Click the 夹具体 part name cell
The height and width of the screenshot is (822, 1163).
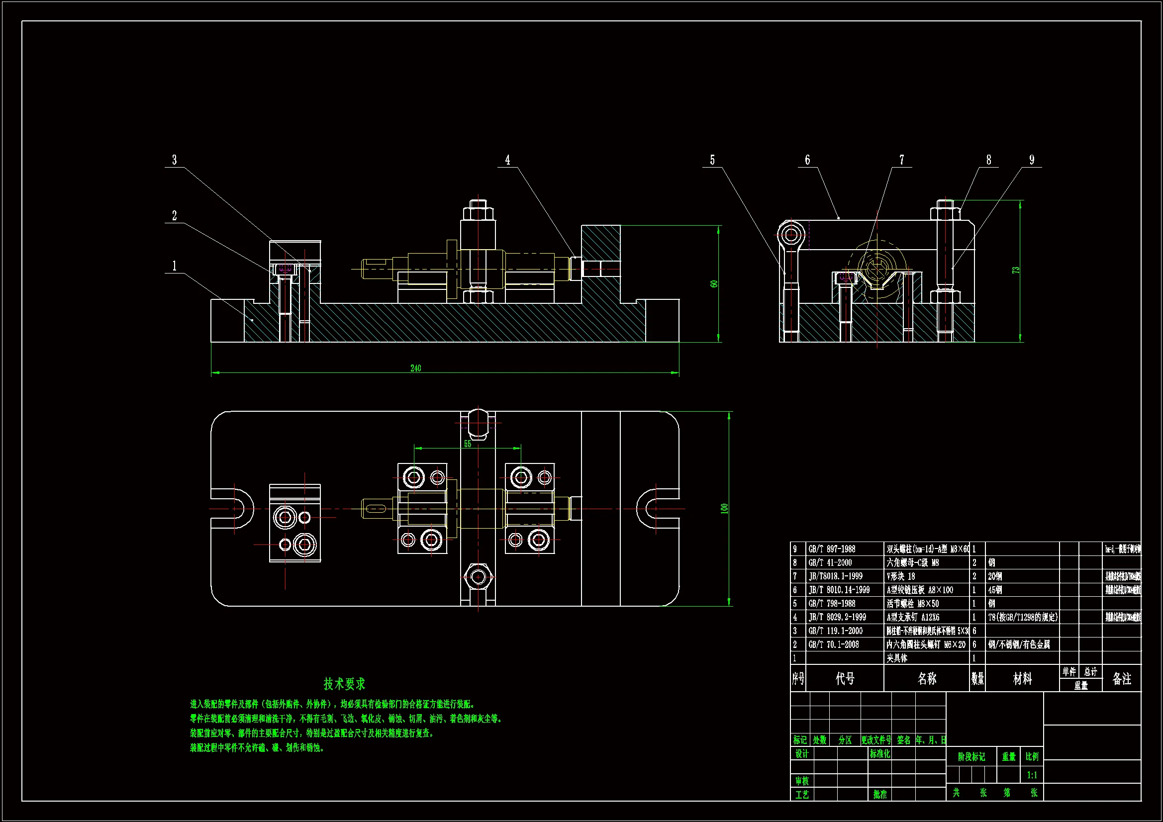pos(897,658)
